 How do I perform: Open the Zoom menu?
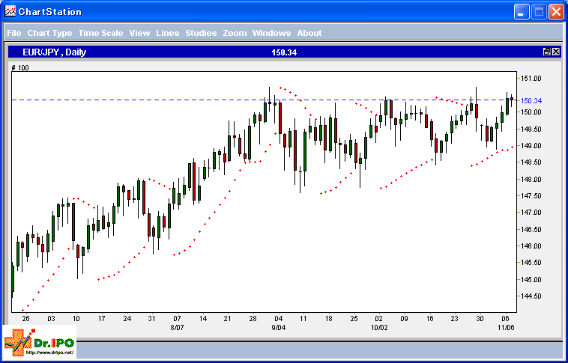(235, 33)
